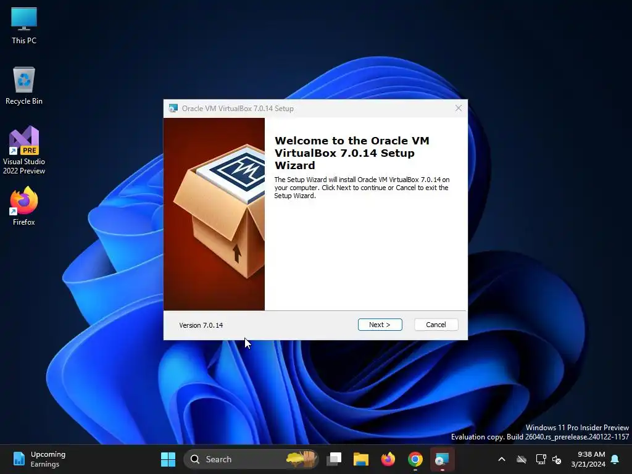
Task: Click the Version 7.0.14 label
Action: click(x=201, y=325)
